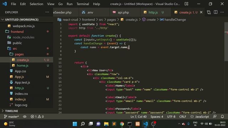The image size is (228, 128).
Task: Change indentation via Spaces: 4
Action: [157, 117]
